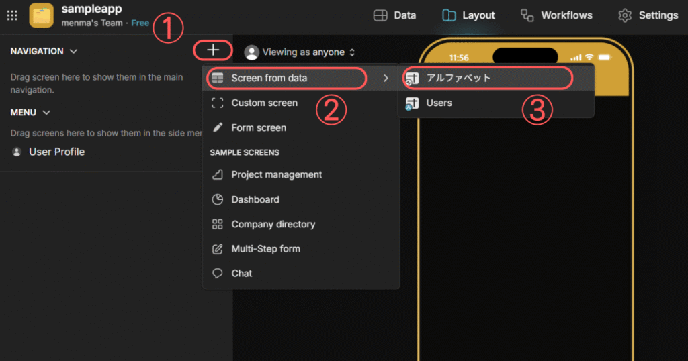This screenshot has height=361, width=688.
Task: Switch to the Workflows tab
Action: pos(556,15)
